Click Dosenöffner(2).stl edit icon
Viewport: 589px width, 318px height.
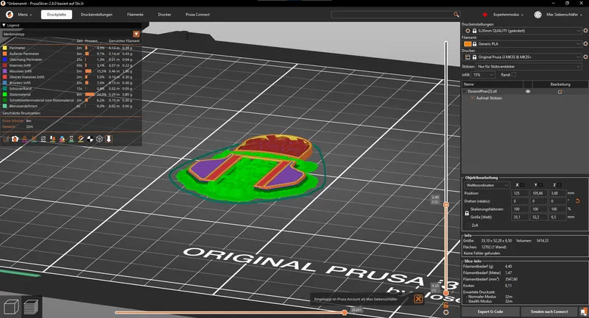click(x=560, y=91)
